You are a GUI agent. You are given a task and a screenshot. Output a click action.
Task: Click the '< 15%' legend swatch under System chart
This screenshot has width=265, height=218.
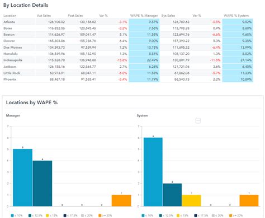178,216
